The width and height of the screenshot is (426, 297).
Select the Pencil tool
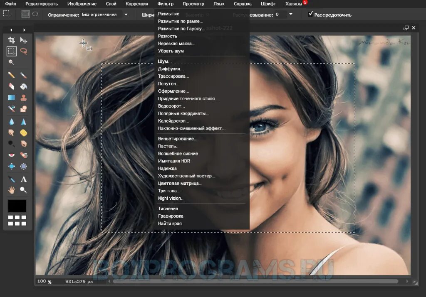pyautogui.click(x=11, y=75)
